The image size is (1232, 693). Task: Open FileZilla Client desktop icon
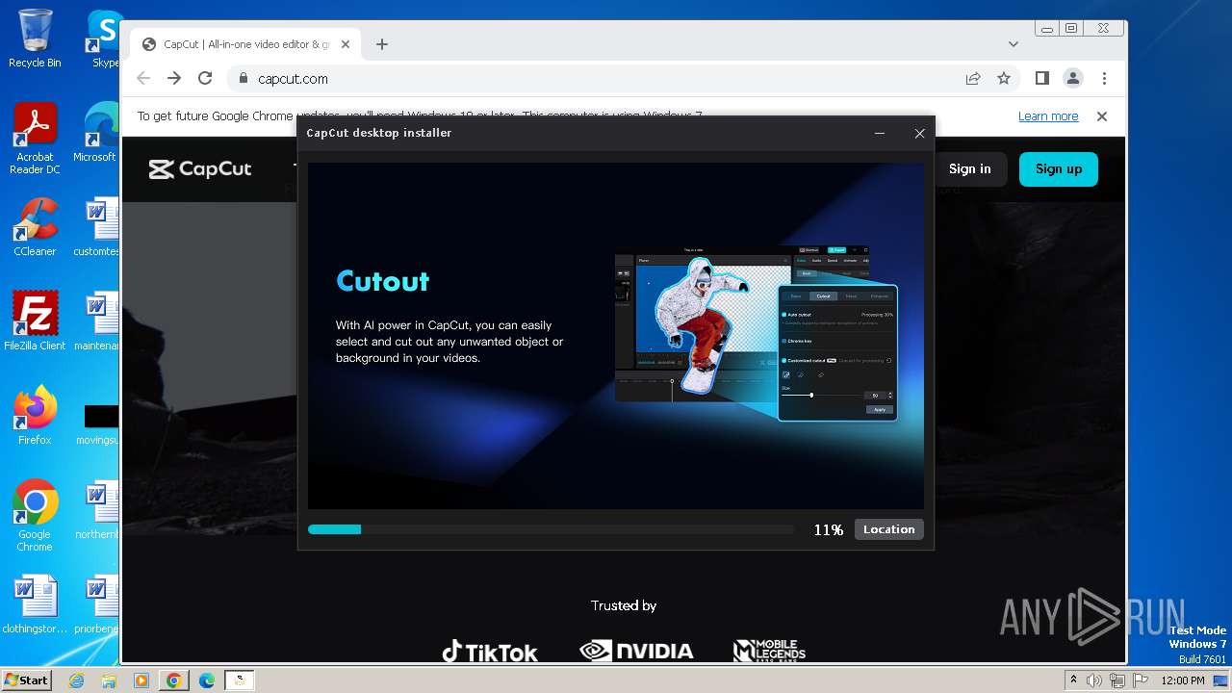click(35, 321)
